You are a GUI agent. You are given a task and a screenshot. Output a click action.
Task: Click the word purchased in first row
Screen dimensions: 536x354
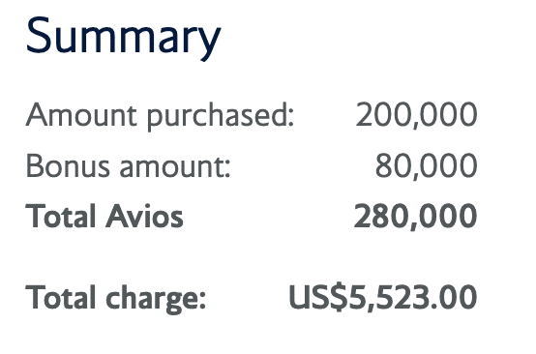tap(221, 117)
